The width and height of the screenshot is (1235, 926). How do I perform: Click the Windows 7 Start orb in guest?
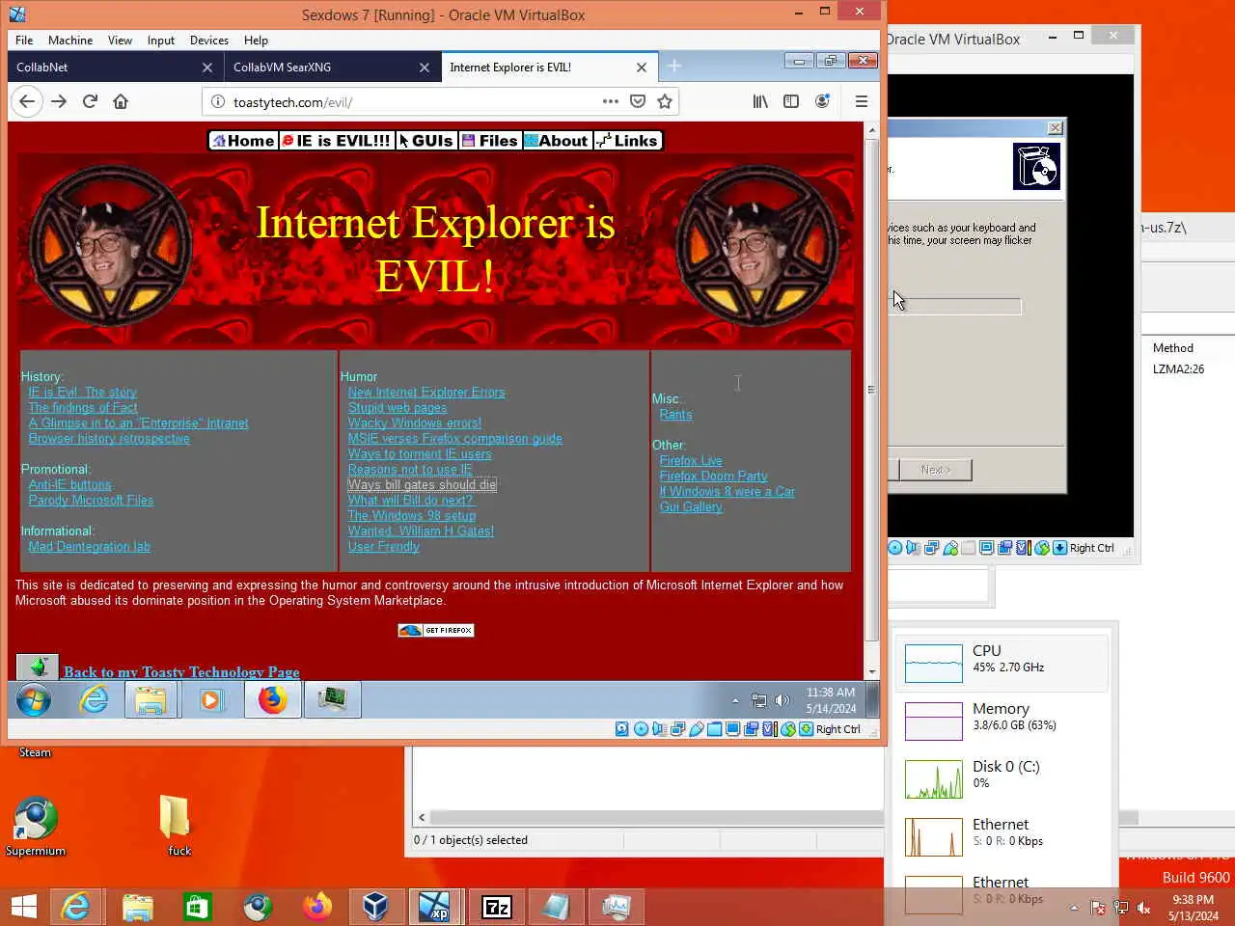click(x=34, y=699)
